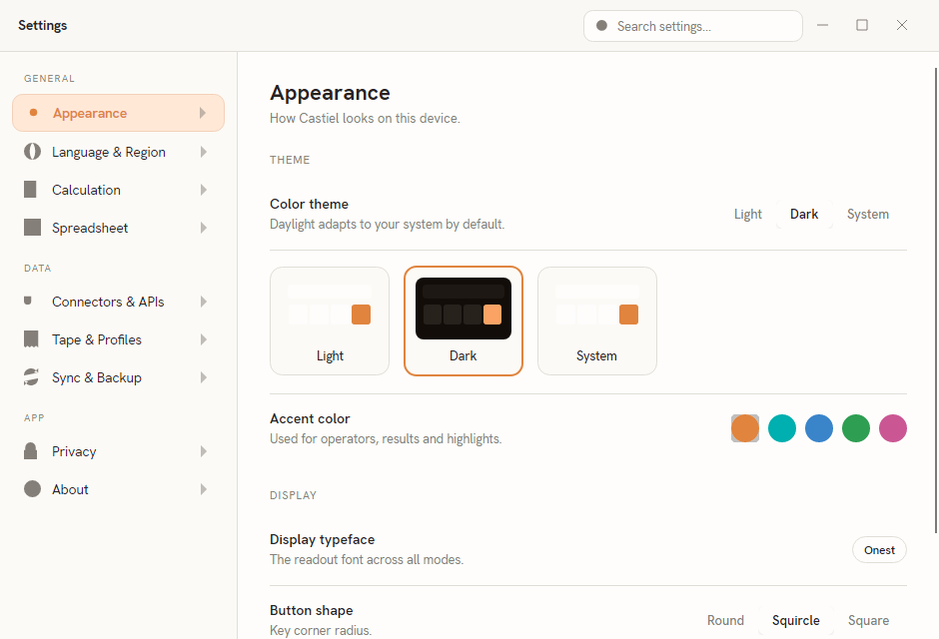Screen dimensions: 939x639
Task: Expand the Tape & Profiles chevron
Action: coord(204,339)
